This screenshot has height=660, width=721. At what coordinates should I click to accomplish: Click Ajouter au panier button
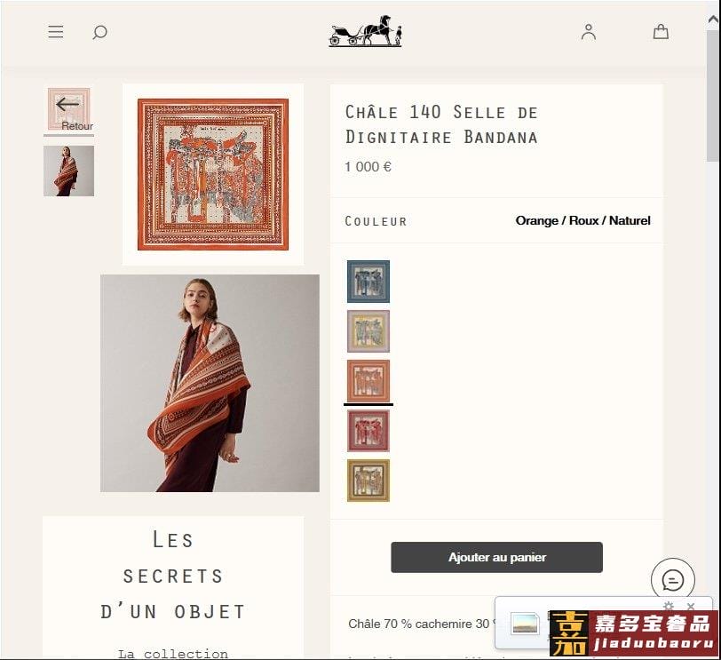click(x=496, y=557)
